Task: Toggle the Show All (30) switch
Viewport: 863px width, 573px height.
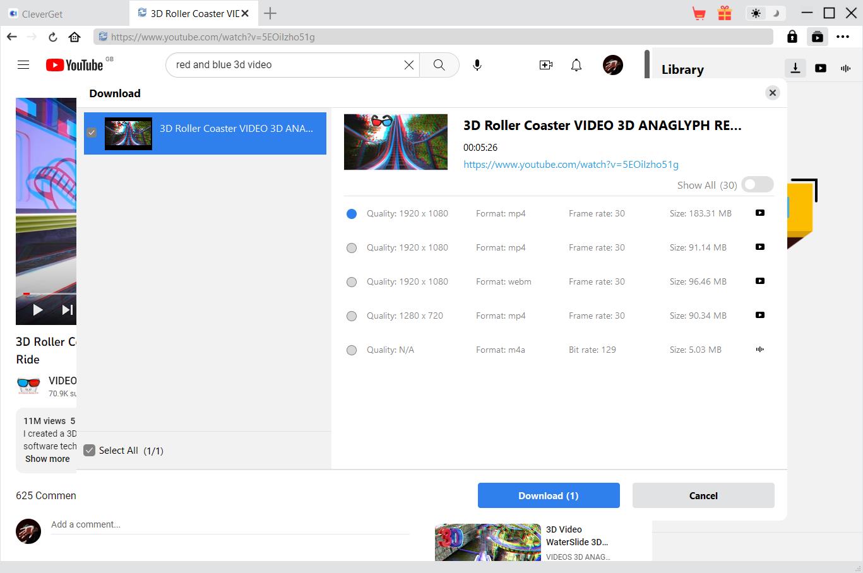Action: point(757,185)
